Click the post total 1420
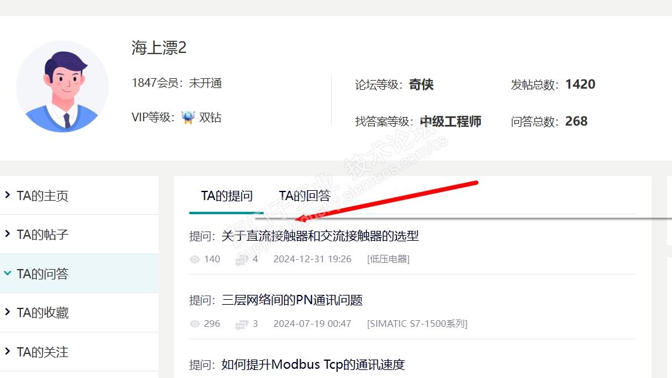This screenshot has height=378, width=672. (580, 84)
